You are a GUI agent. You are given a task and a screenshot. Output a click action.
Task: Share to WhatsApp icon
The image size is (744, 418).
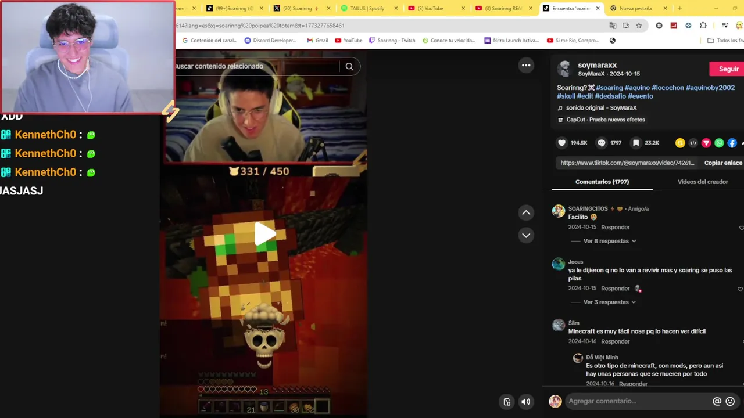coord(719,143)
